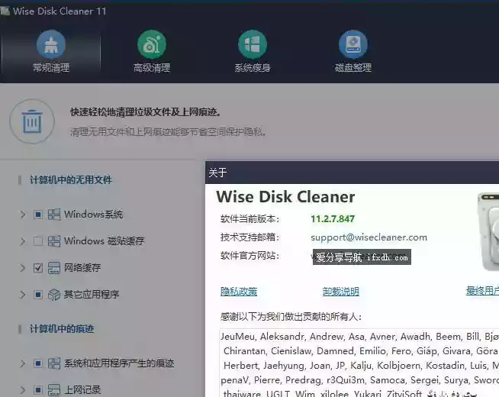Click the Wise Disk Cleaner title bar icon
This screenshot has height=397, width=499.
5,11
